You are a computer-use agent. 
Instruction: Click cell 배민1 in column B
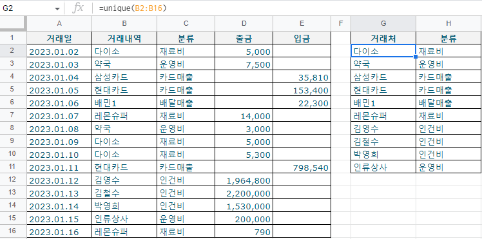coord(124,103)
